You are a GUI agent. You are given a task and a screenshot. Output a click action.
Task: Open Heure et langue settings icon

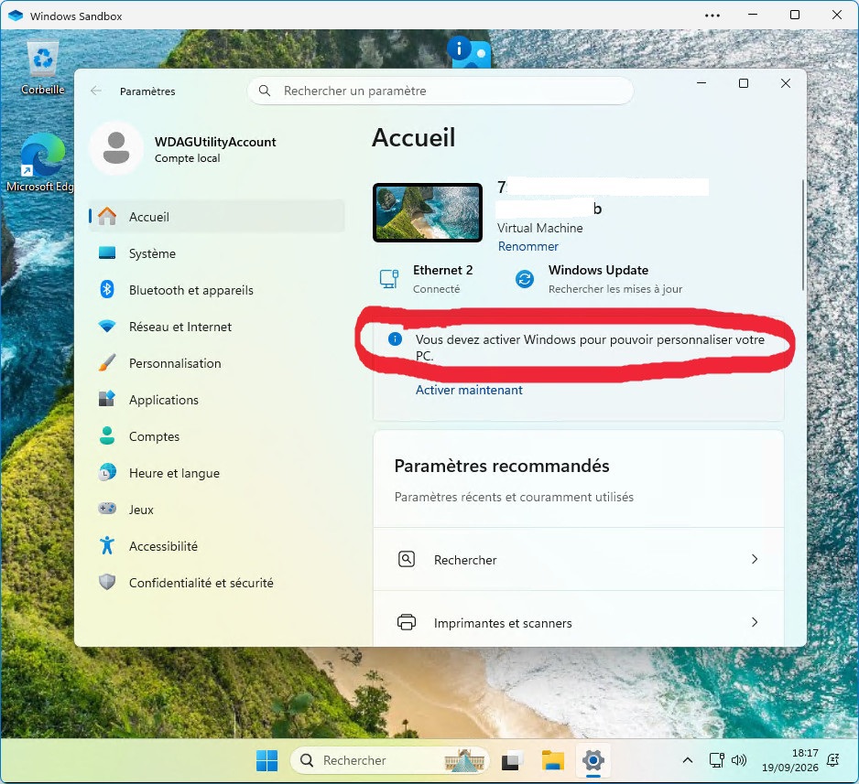[x=107, y=473]
